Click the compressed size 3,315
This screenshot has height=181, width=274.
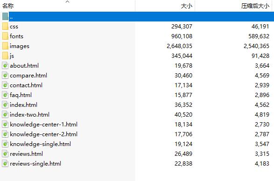click(x=262, y=154)
